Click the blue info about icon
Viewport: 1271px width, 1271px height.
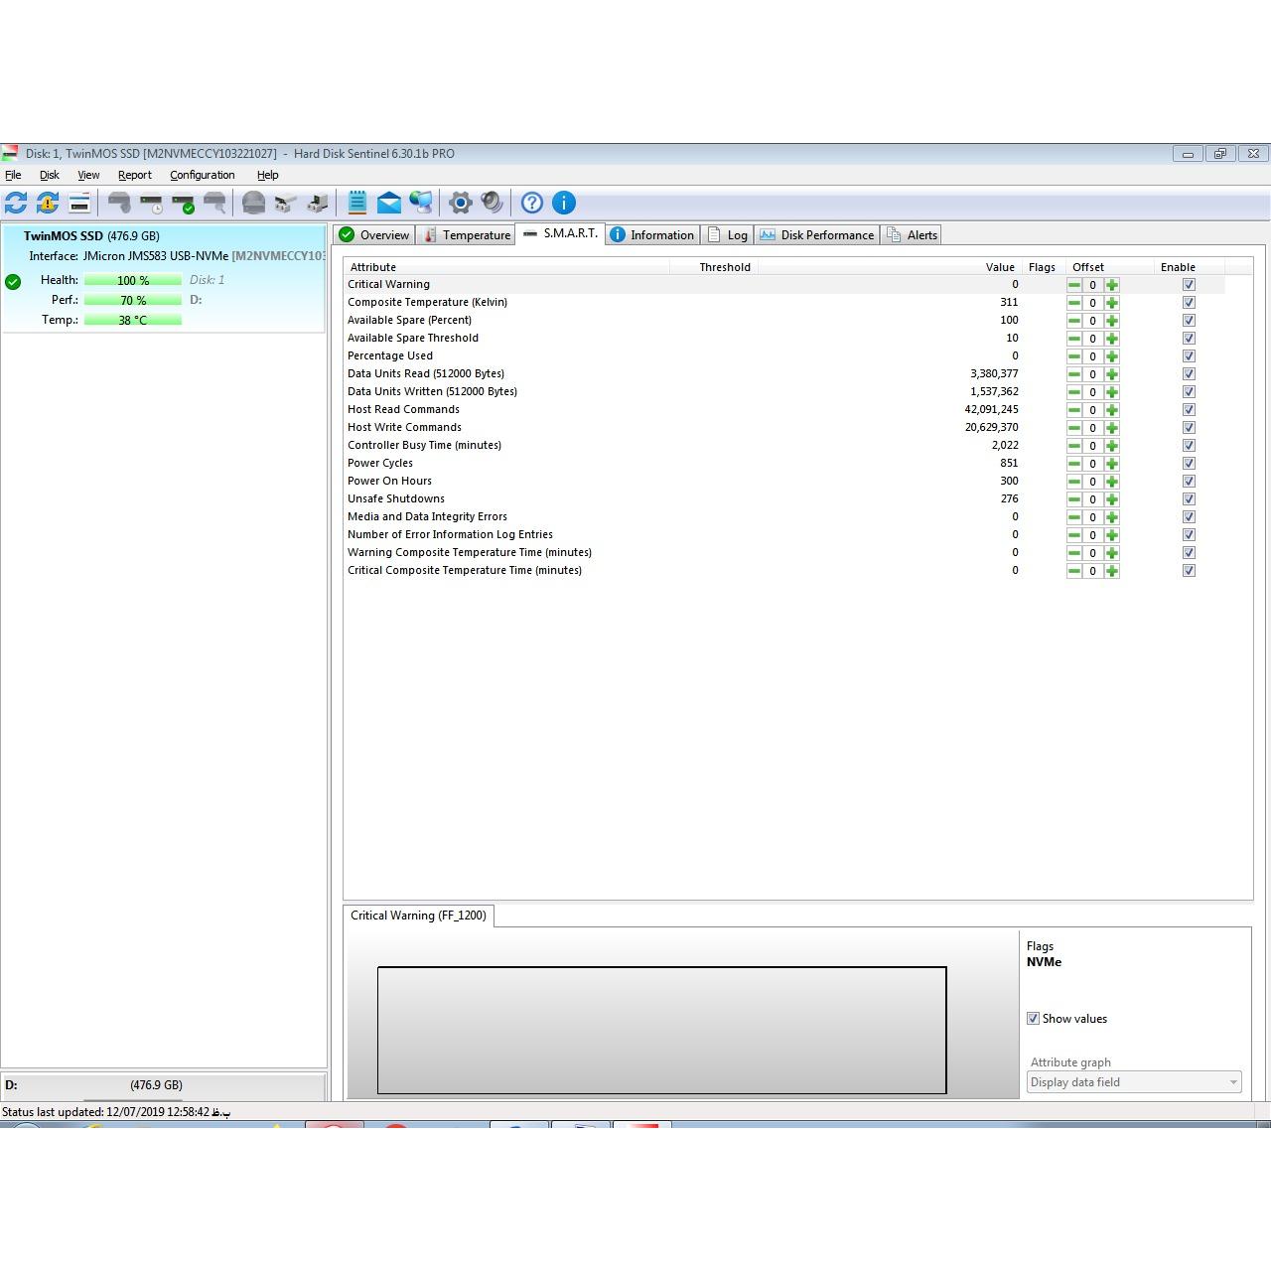564,204
